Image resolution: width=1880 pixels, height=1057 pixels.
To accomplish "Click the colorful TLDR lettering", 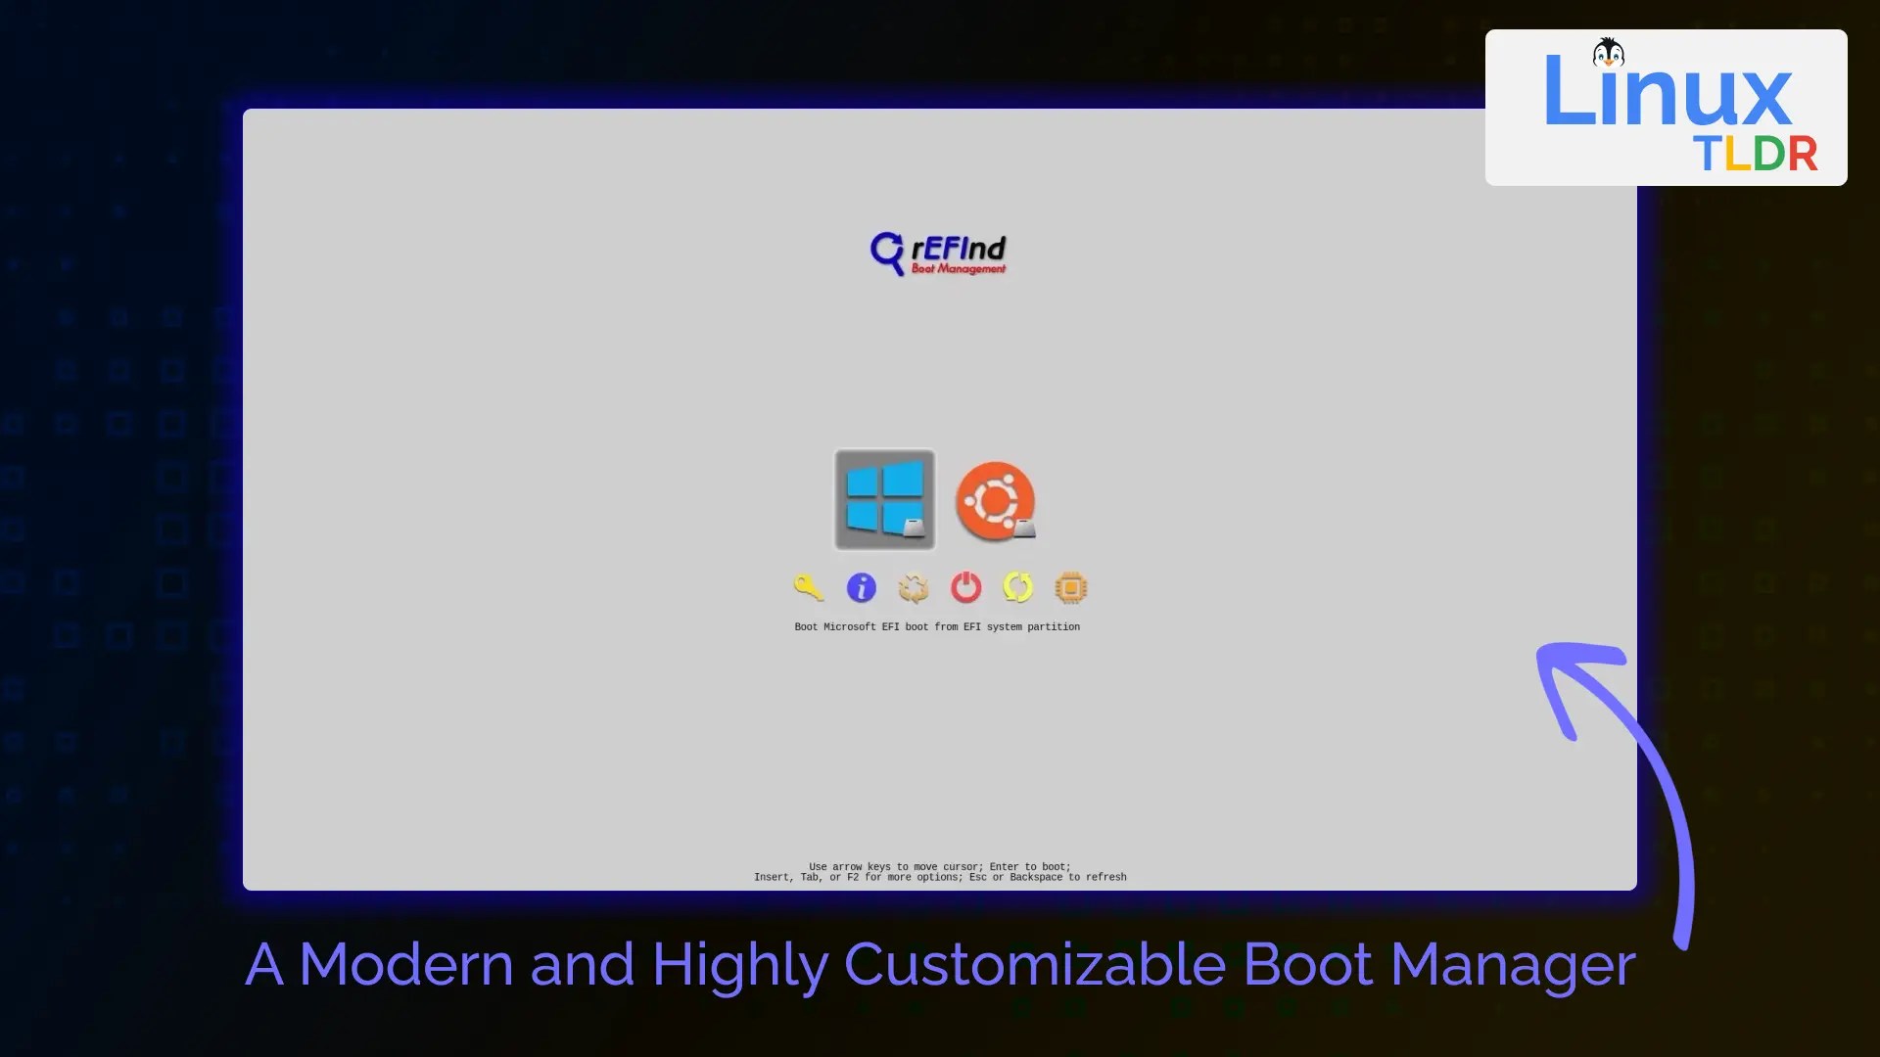I will tap(1755, 155).
